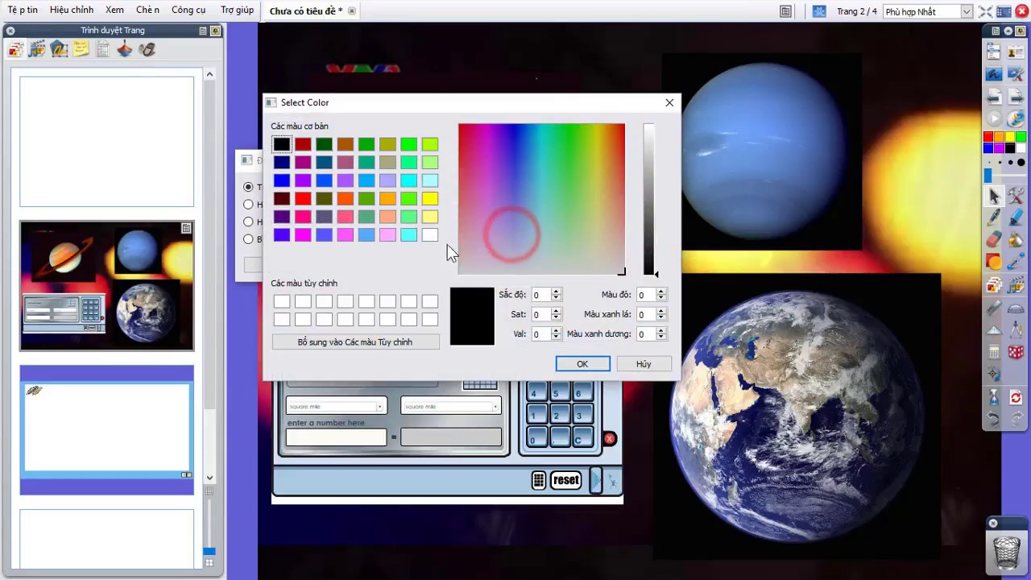
Task: Expand the Phù hợp Nhất zoom dropdown
Action: click(x=966, y=12)
